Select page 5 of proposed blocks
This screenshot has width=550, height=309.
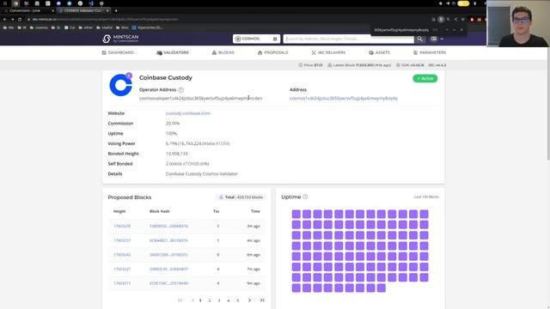pyautogui.click(x=238, y=300)
